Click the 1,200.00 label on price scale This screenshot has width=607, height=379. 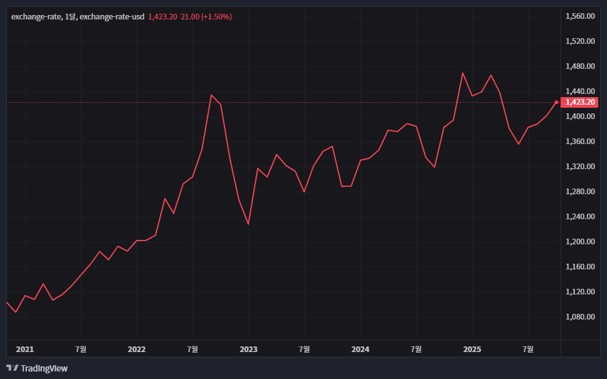click(579, 242)
